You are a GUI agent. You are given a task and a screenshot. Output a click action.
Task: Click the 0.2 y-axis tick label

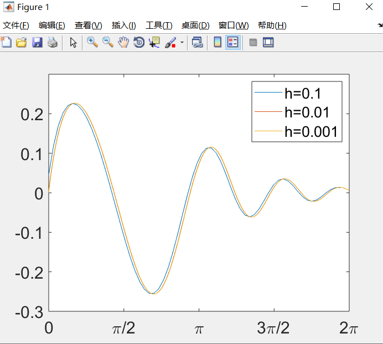pos(32,115)
